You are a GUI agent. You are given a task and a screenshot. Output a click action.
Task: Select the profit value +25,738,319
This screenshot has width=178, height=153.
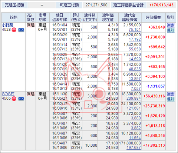[x=154, y=106]
